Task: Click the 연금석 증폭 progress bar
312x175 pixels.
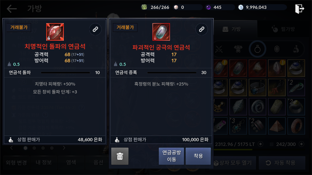Action: (x=172, y=73)
